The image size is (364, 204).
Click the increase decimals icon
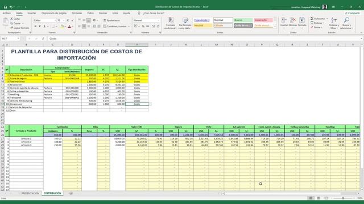point(154,27)
